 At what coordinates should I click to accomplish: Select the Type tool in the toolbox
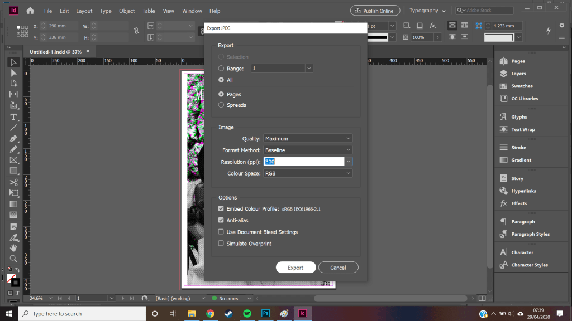pyautogui.click(x=14, y=117)
